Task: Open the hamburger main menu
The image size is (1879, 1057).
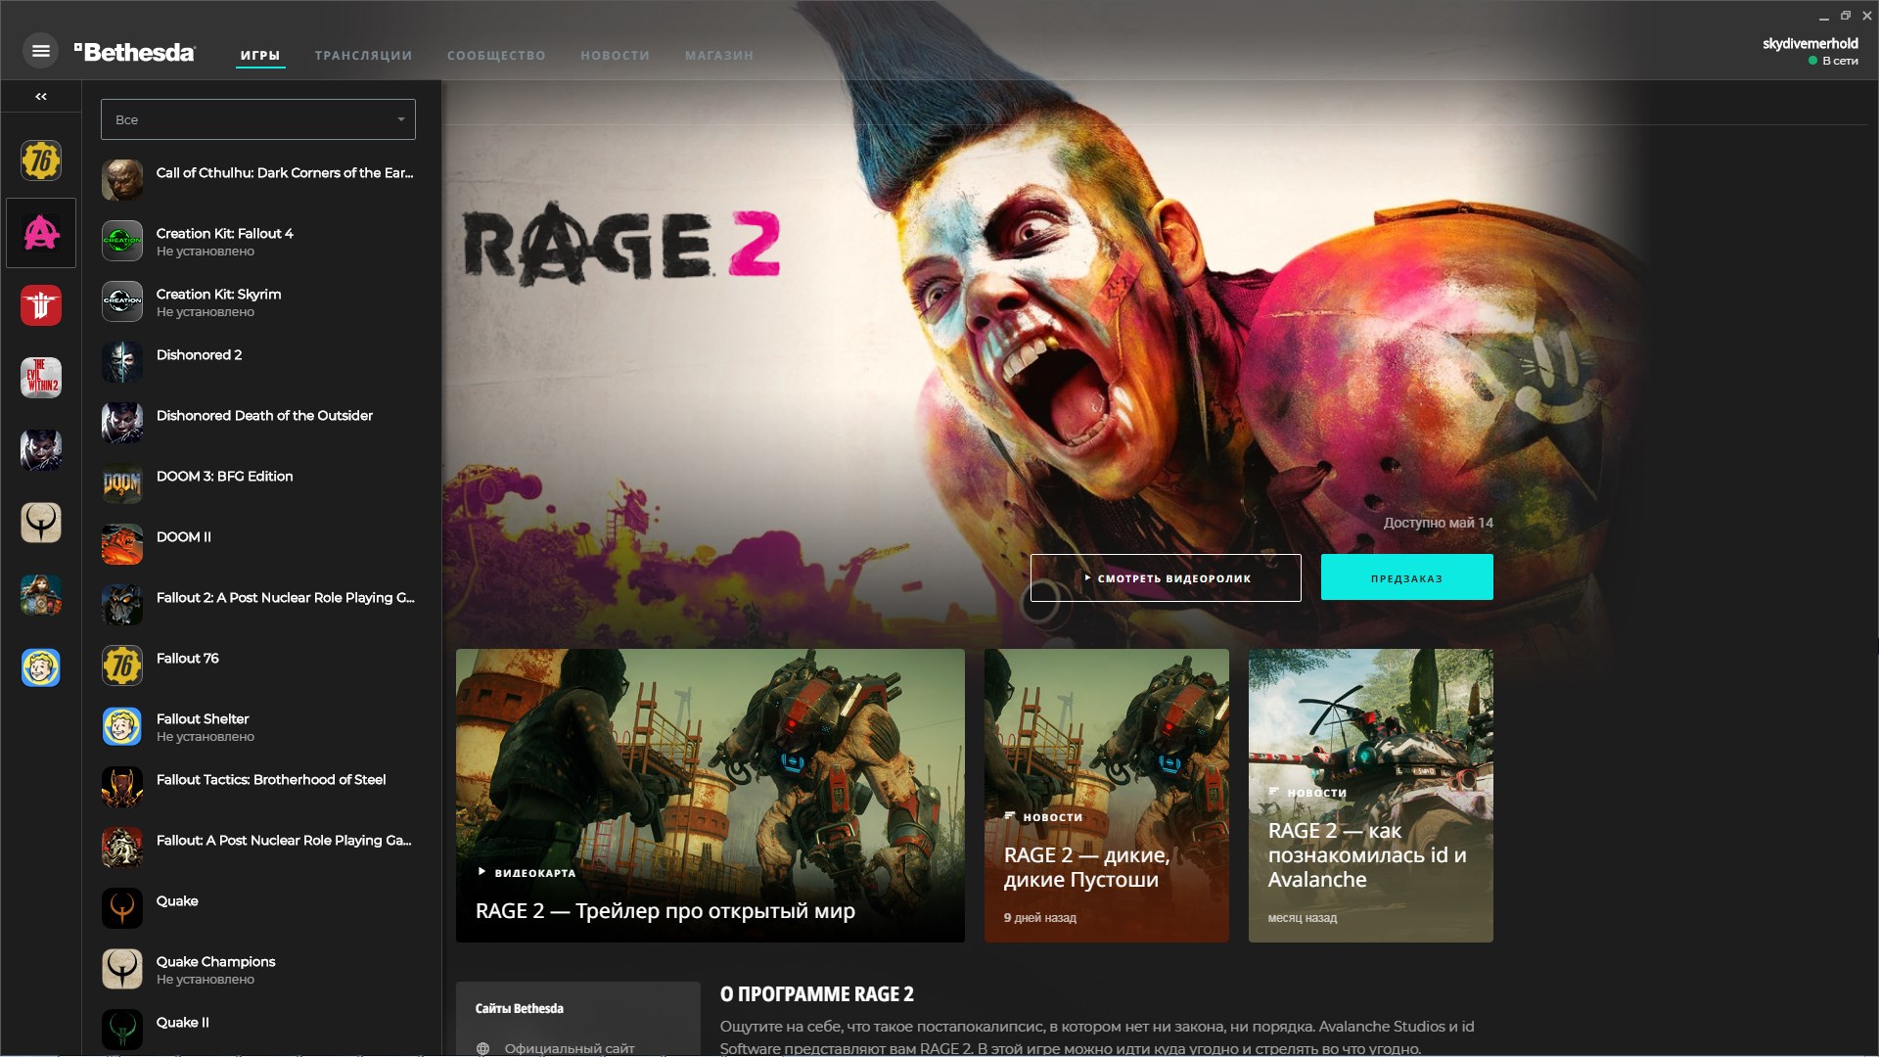Action: [x=40, y=51]
